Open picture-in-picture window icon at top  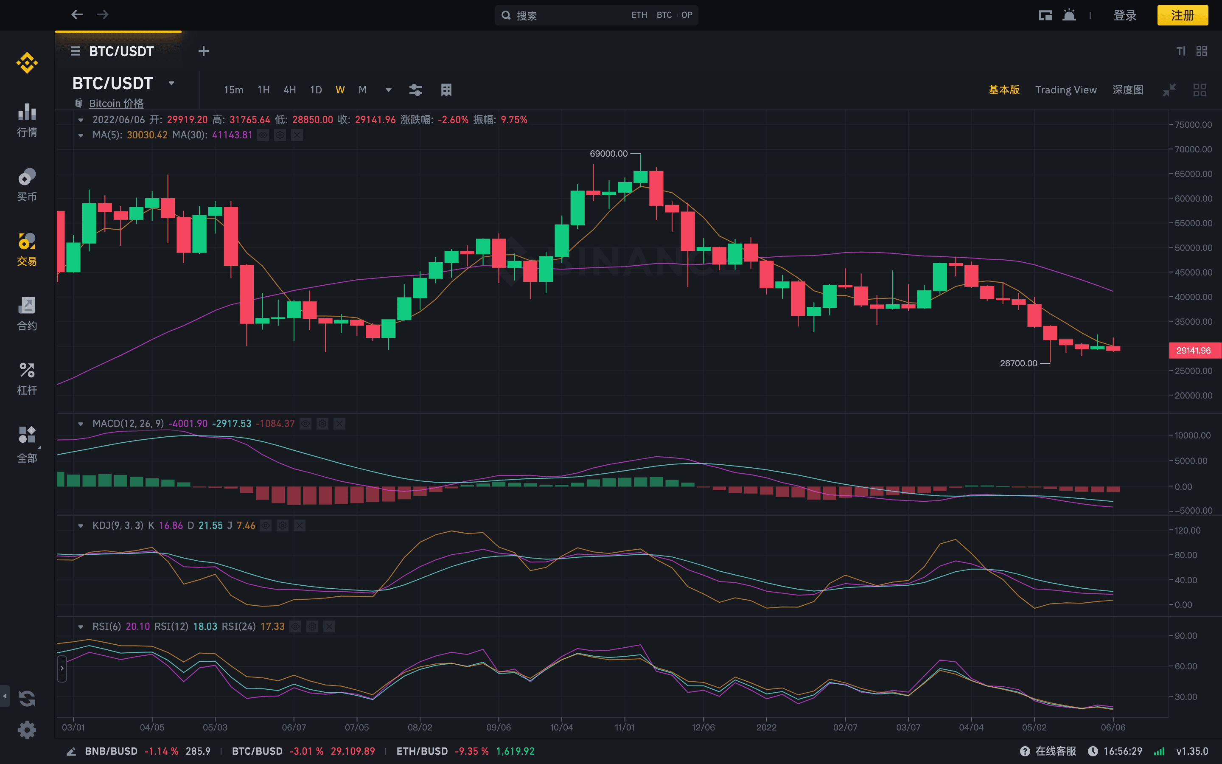tap(1045, 15)
